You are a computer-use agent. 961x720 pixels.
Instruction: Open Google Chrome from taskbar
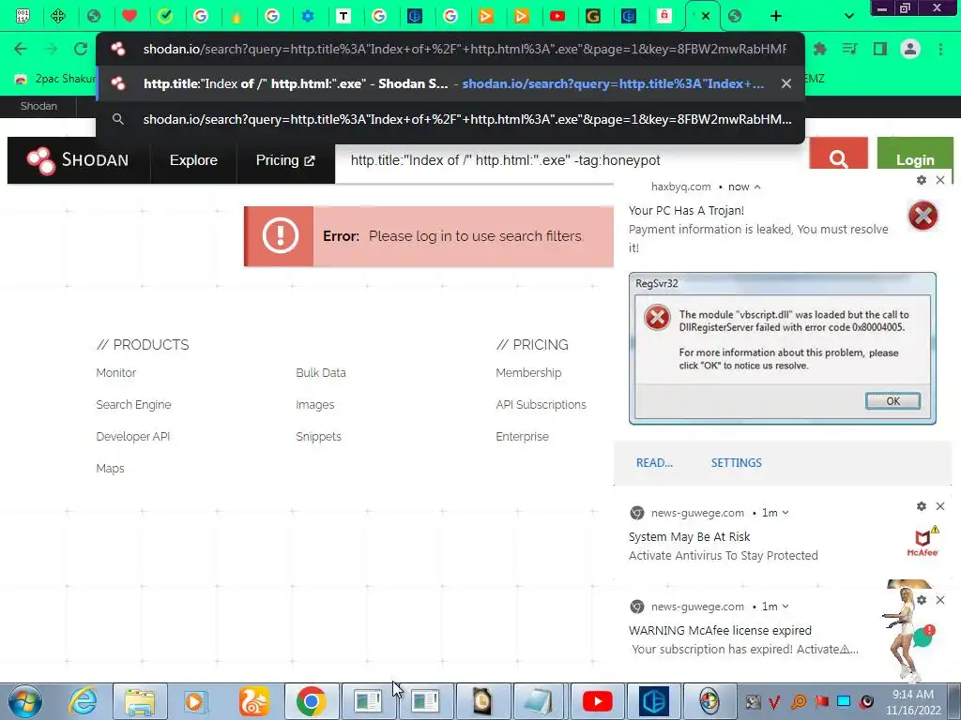pyautogui.click(x=311, y=701)
